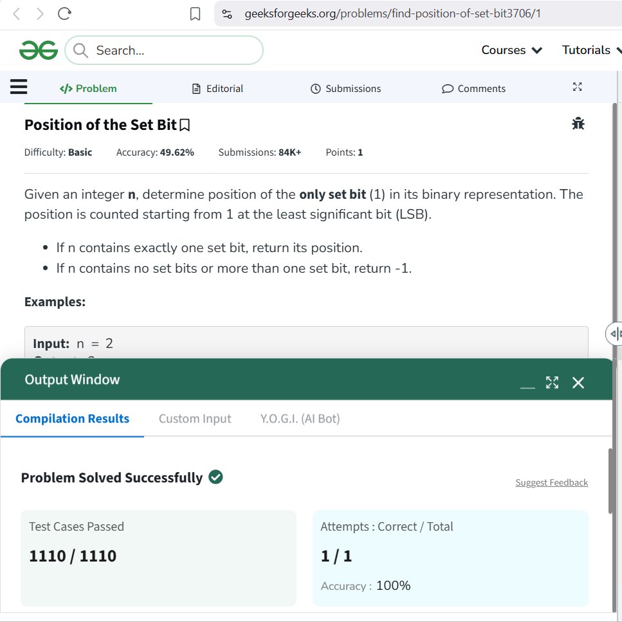Report a bug via the bug icon
Screen dimensions: 622x622
[578, 123]
